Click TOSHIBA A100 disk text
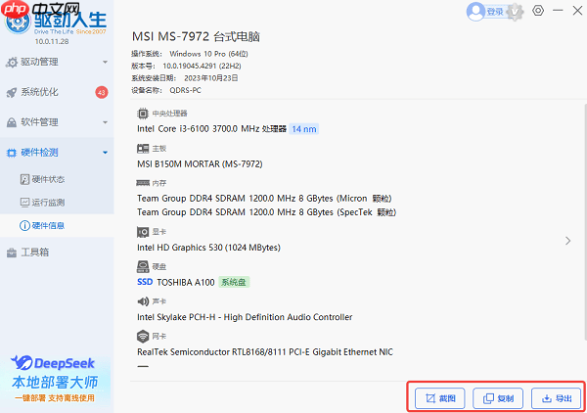The image size is (587, 413). (x=186, y=282)
